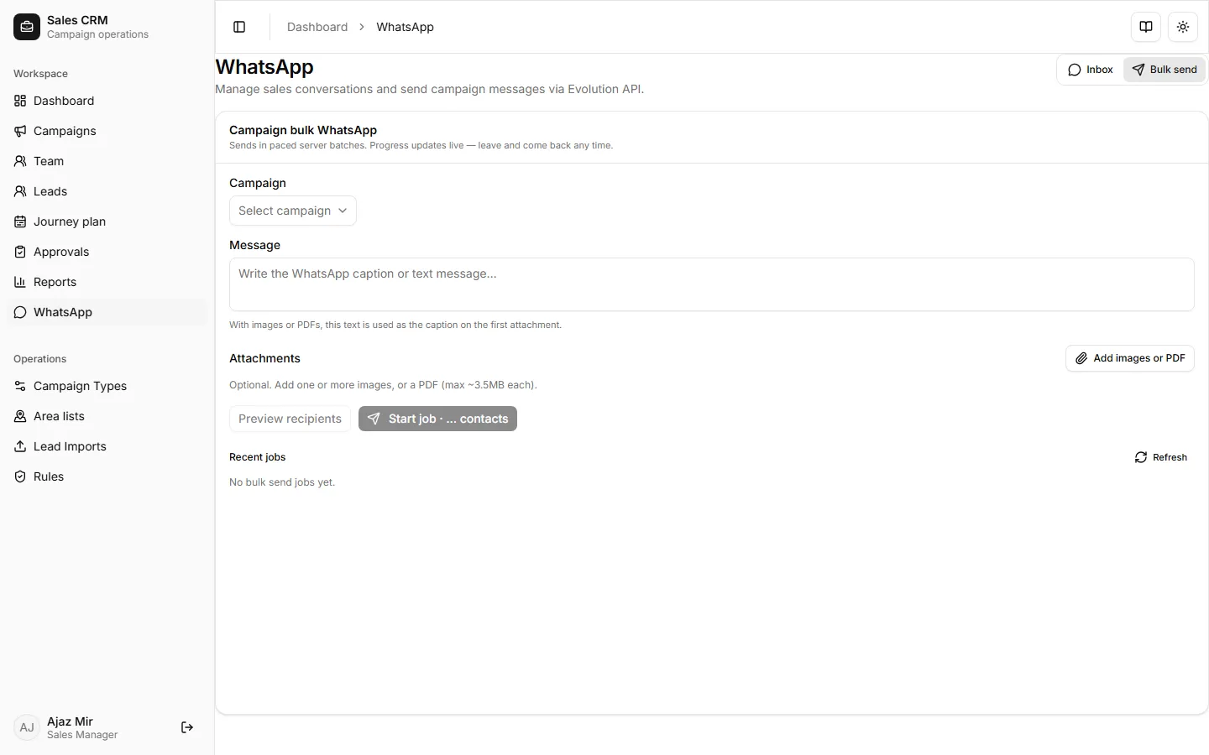Viewport: 1209px width, 755px height.
Task: Open Dashboard from the sidebar
Action: [x=106, y=101]
